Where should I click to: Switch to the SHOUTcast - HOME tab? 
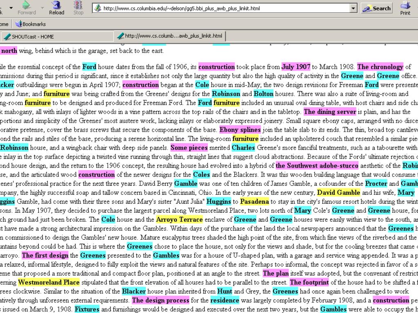point(57,36)
